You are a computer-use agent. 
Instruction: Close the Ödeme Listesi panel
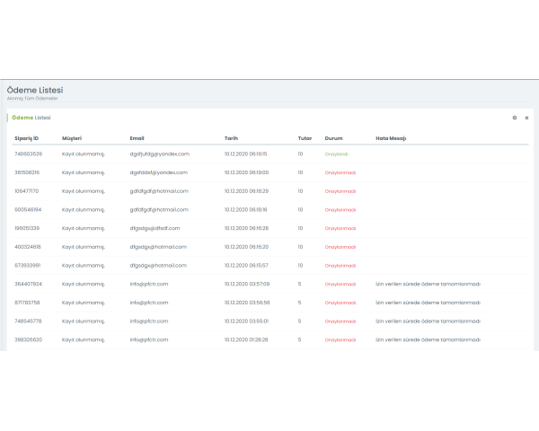(526, 118)
